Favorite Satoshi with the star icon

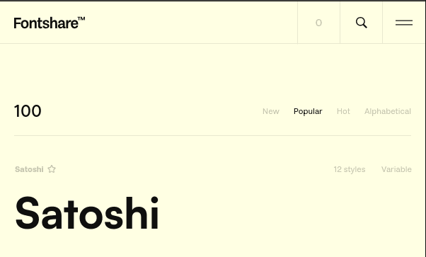pyautogui.click(x=52, y=169)
